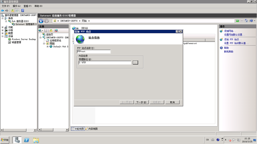The image size is (257, 144).
Task: Open Windows Explorer folder icon on taskbar
Action: (x=36, y=140)
